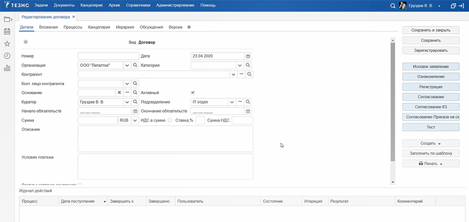
Task: Open favorites star in sidebar
Action: pyautogui.click(x=7, y=44)
